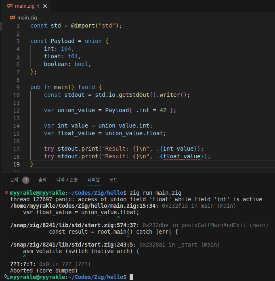Click the problems count badge beside 문제
The height and width of the screenshot is (281, 275).
coord(26,180)
